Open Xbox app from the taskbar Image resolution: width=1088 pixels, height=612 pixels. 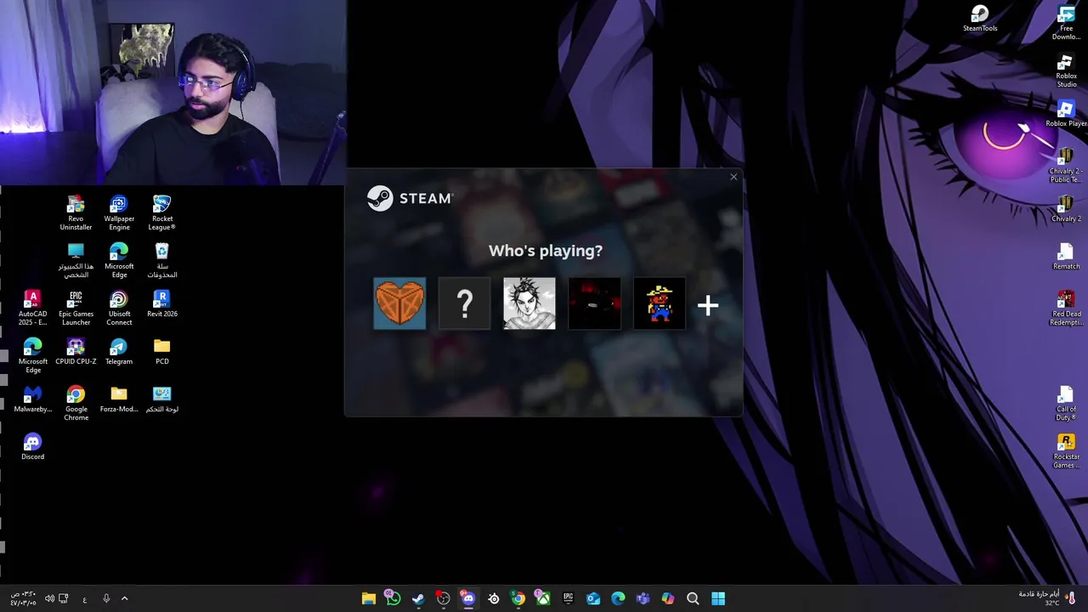coord(543,598)
